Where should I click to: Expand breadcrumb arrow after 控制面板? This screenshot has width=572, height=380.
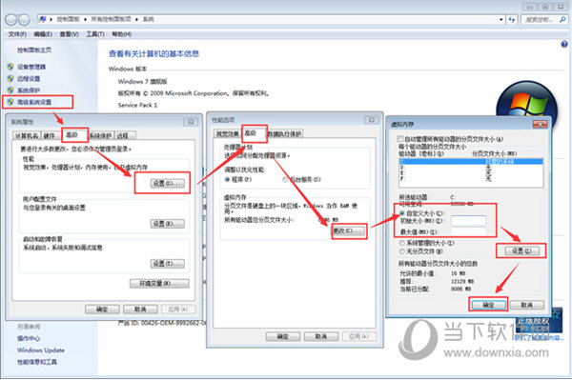tap(85, 19)
